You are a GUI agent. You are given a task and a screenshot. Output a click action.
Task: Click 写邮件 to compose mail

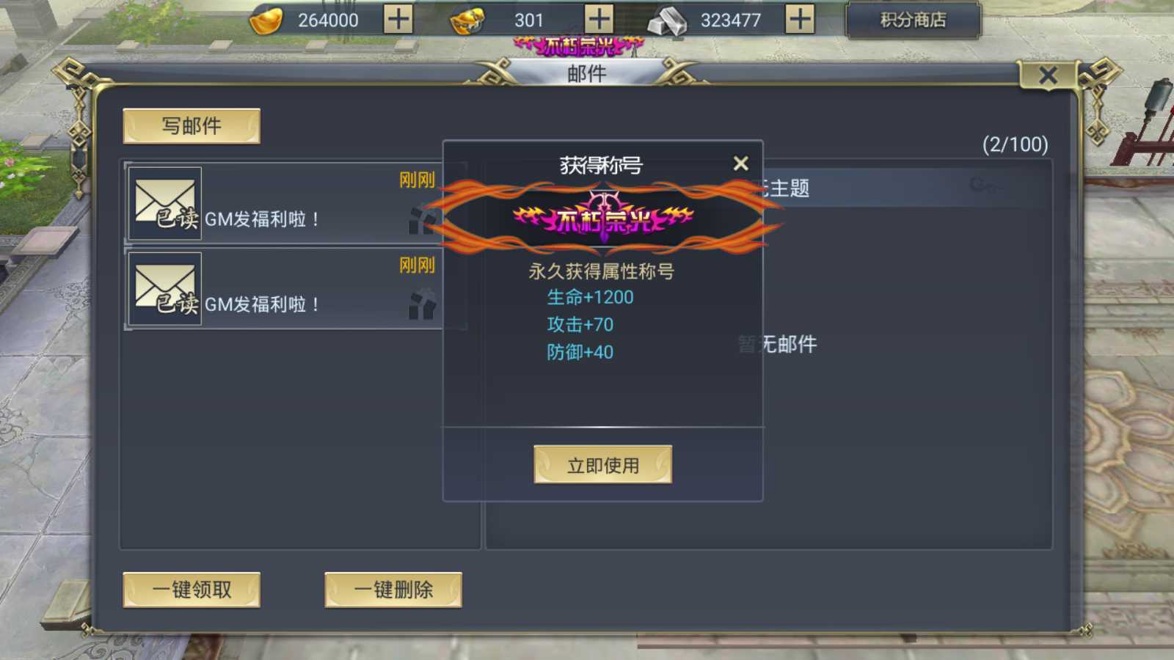[192, 126]
